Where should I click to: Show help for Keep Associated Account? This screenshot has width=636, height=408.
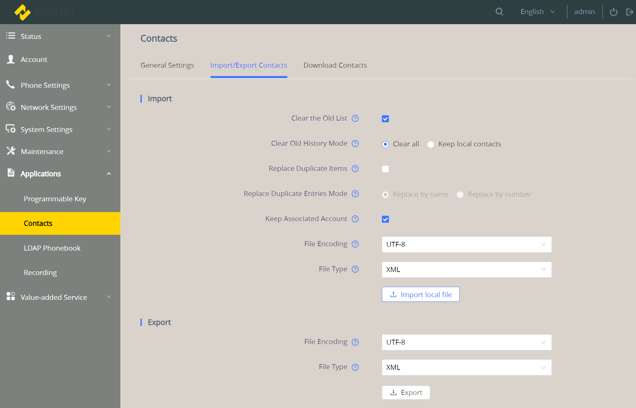coord(355,219)
